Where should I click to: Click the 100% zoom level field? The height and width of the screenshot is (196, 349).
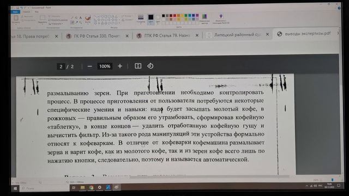[105, 66]
